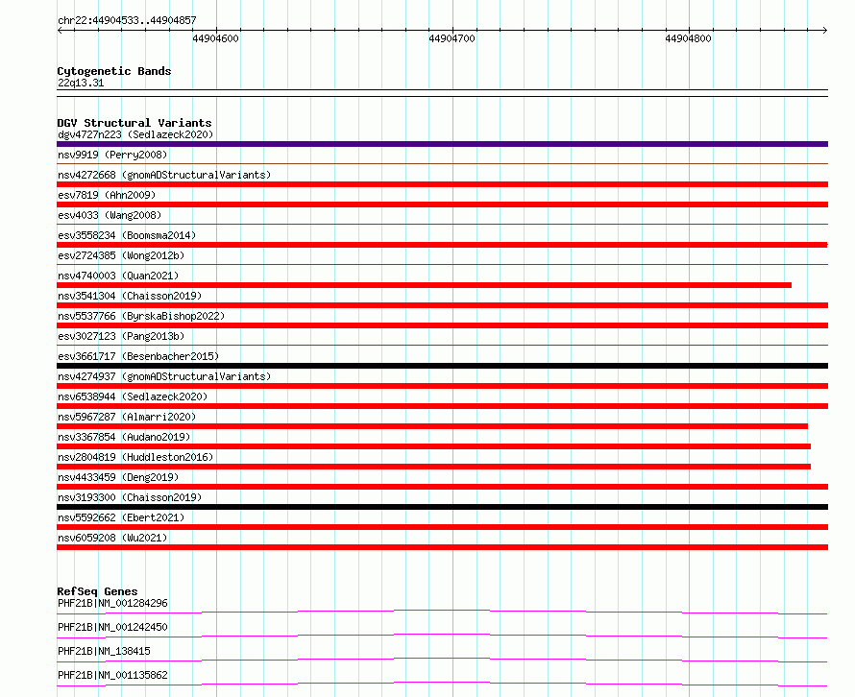Open the esv2724385 (Wong2012b) variant label
Screen dimensions: 855x697
tap(121, 255)
